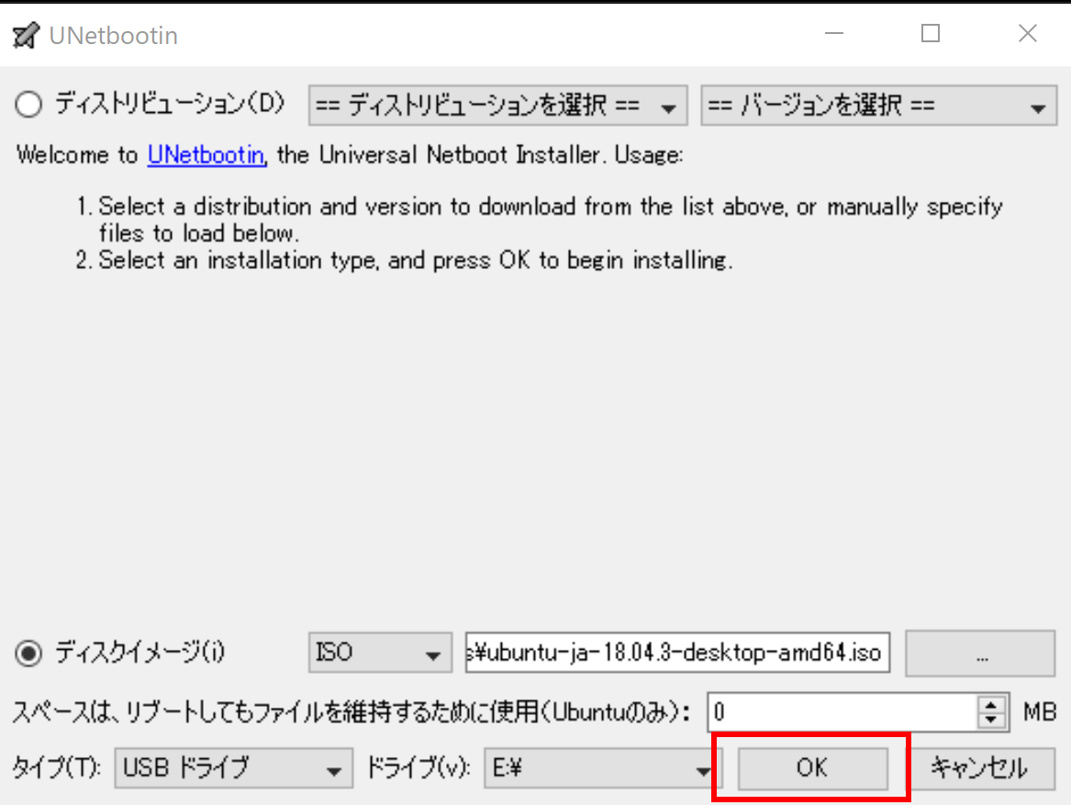Open the ディストリビューションを選択 dropdown
This screenshot has width=1071, height=805.
[x=498, y=106]
